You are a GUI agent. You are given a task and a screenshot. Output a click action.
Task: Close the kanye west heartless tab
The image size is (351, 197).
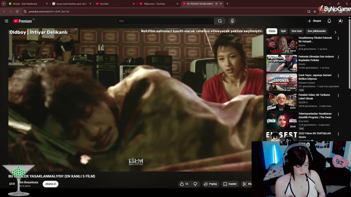[x=90, y=4]
